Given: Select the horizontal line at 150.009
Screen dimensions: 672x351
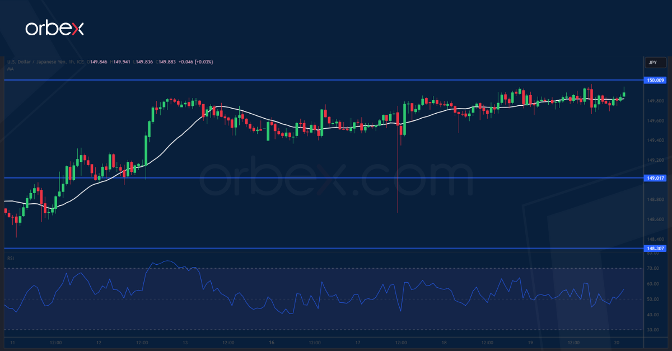Looking at the screenshot, I should (322, 80).
